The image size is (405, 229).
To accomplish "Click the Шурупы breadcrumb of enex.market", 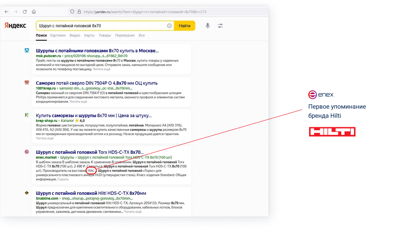I will pos(67,157).
